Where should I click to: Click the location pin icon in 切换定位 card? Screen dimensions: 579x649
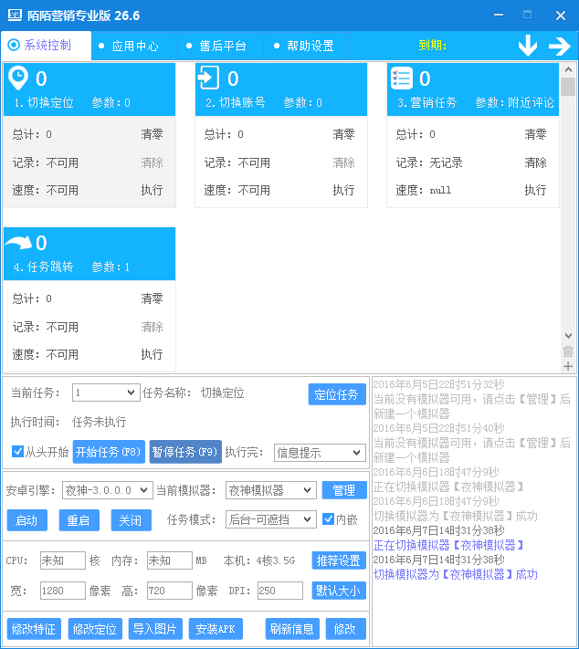pos(18,79)
